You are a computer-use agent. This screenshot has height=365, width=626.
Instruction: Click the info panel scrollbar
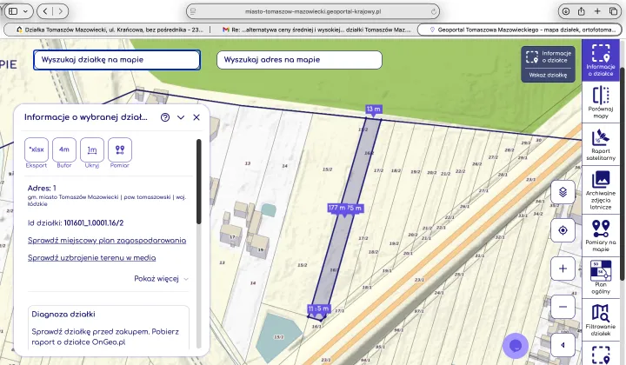coord(198,182)
